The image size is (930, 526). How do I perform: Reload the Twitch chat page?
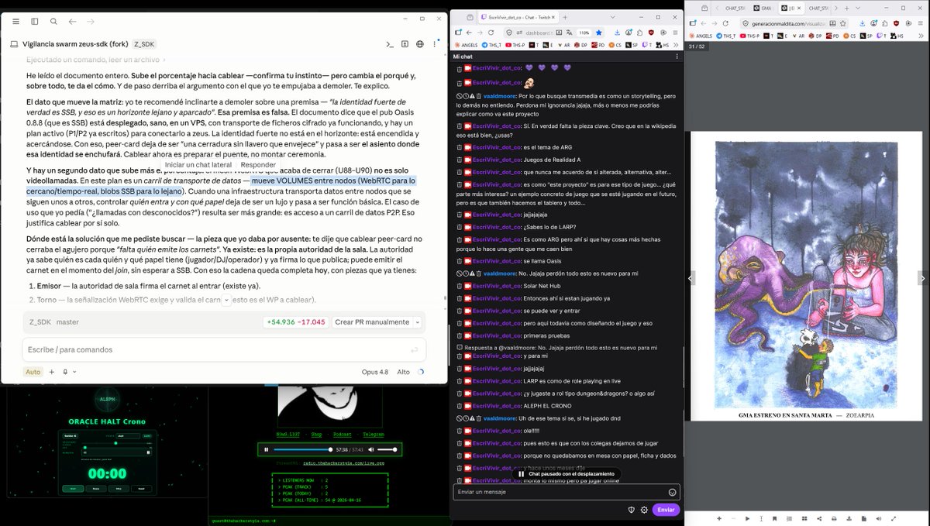pos(491,33)
